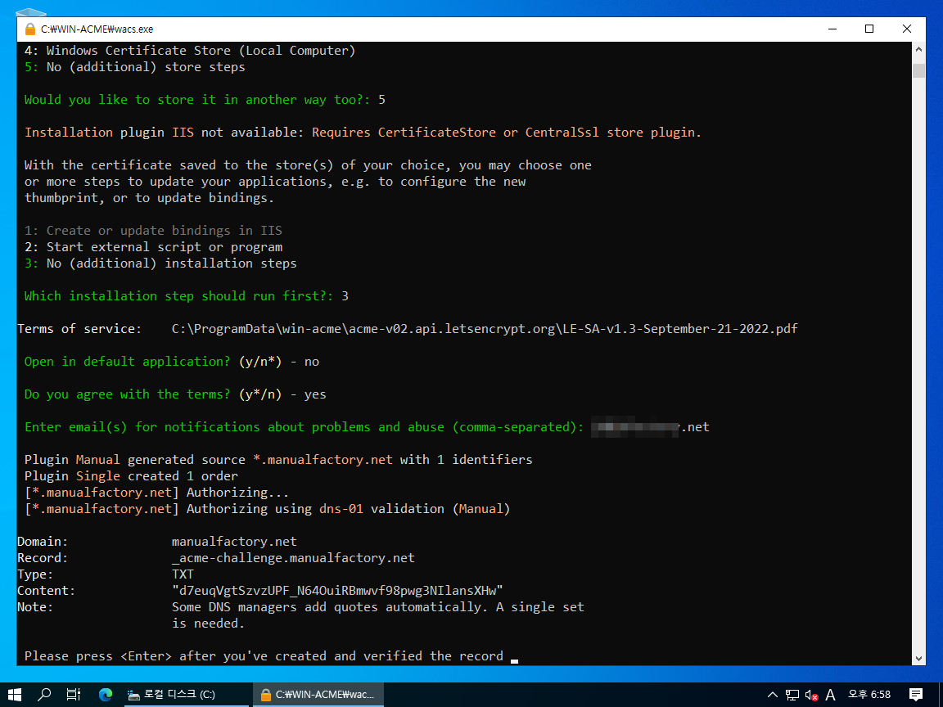Click line "1: Create or update bindings in IIS"
Screen dimensions: 943x707
point(153,230)
